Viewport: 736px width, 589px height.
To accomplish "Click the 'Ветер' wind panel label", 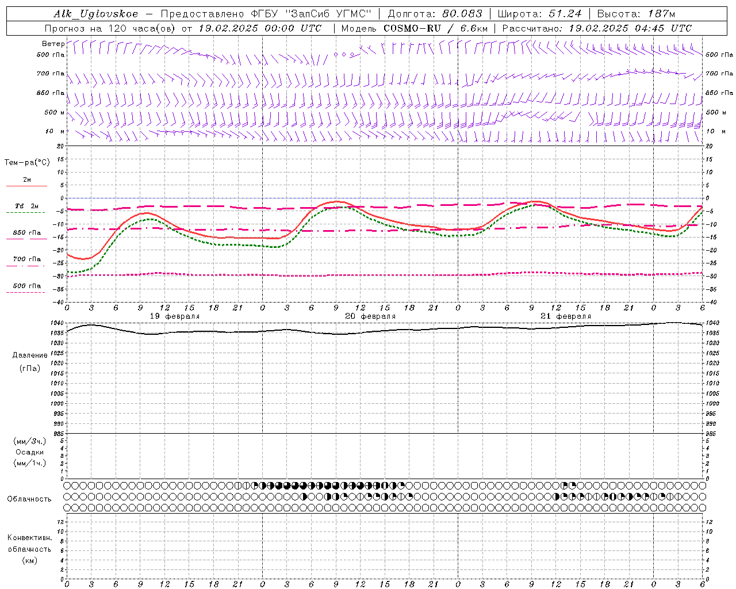I will (53, 44).
